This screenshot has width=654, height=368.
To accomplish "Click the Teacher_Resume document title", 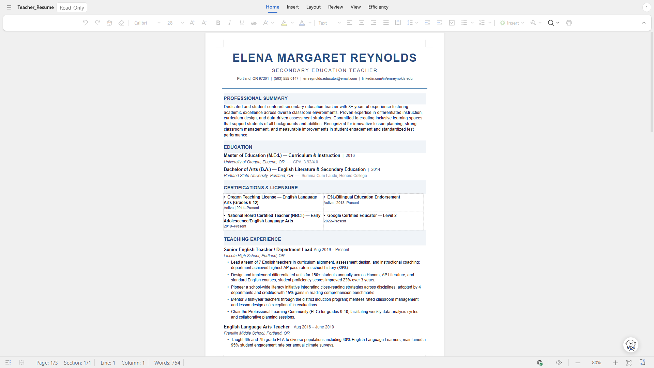I will [x=36, y=7].
